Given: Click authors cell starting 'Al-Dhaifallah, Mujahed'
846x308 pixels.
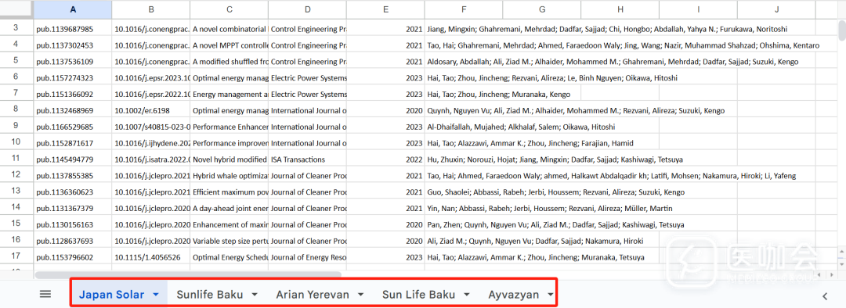Looking at the screenshot, I should 521,127.
